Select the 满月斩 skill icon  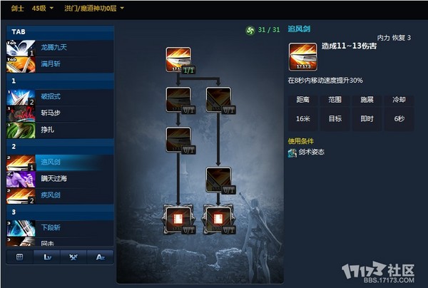[x=21, y=64]
